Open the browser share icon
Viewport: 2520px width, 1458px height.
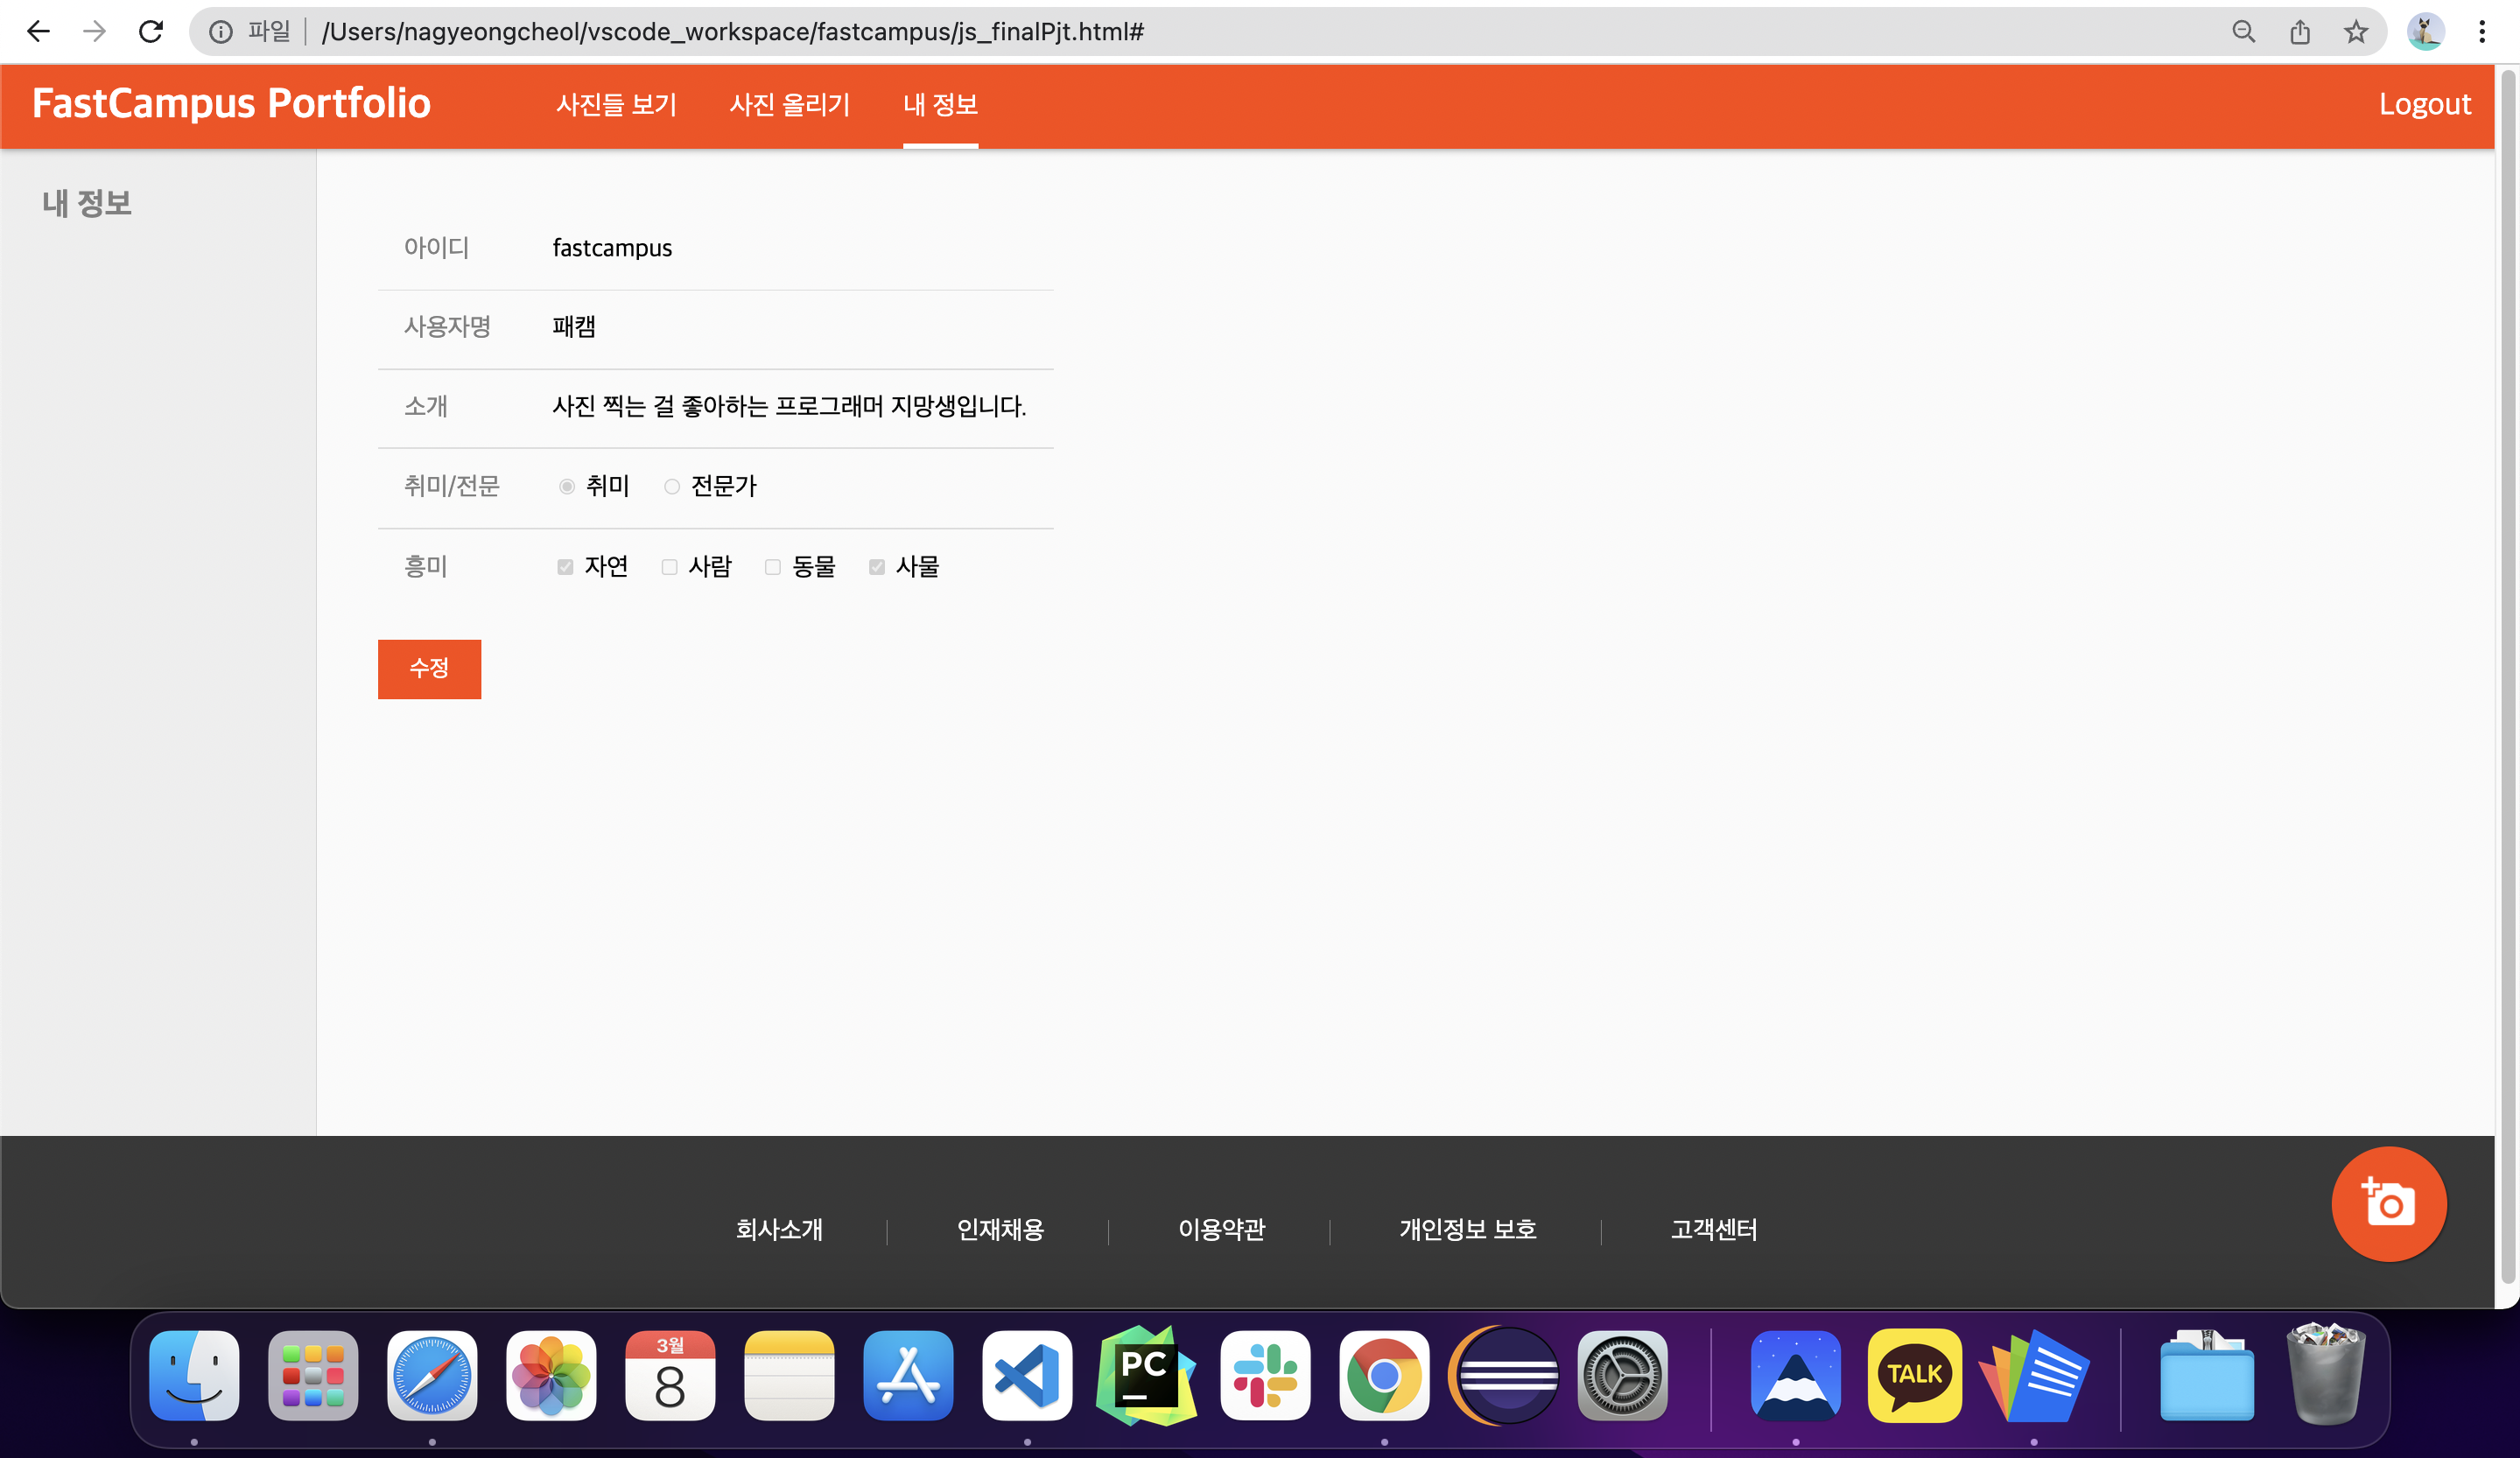2300,32
